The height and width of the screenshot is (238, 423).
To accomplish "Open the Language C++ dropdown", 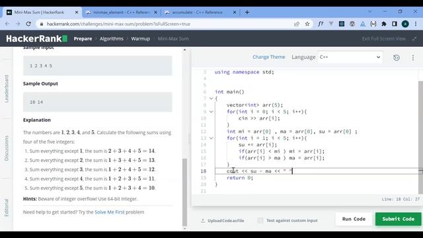I will click(350, 58).
